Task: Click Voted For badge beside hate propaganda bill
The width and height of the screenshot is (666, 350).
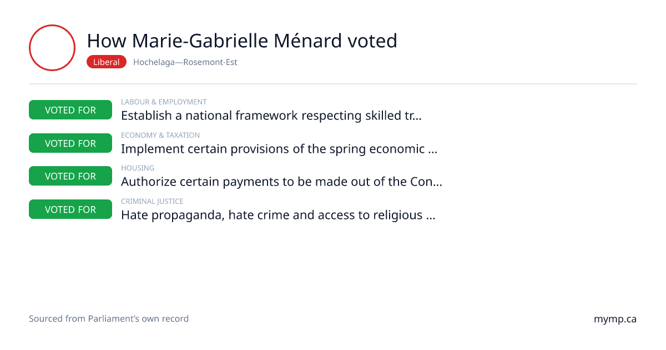Action: (70, 209)
